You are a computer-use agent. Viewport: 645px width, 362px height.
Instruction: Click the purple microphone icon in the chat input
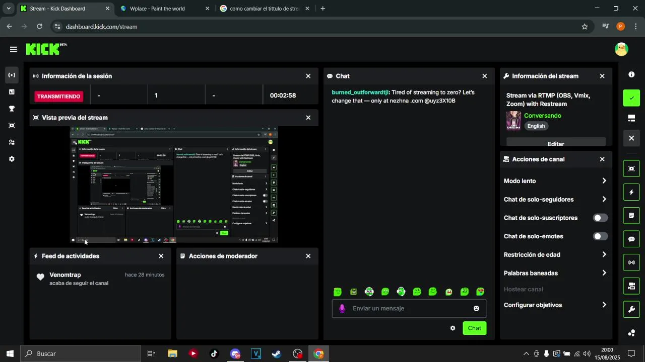tap(342, 308)
